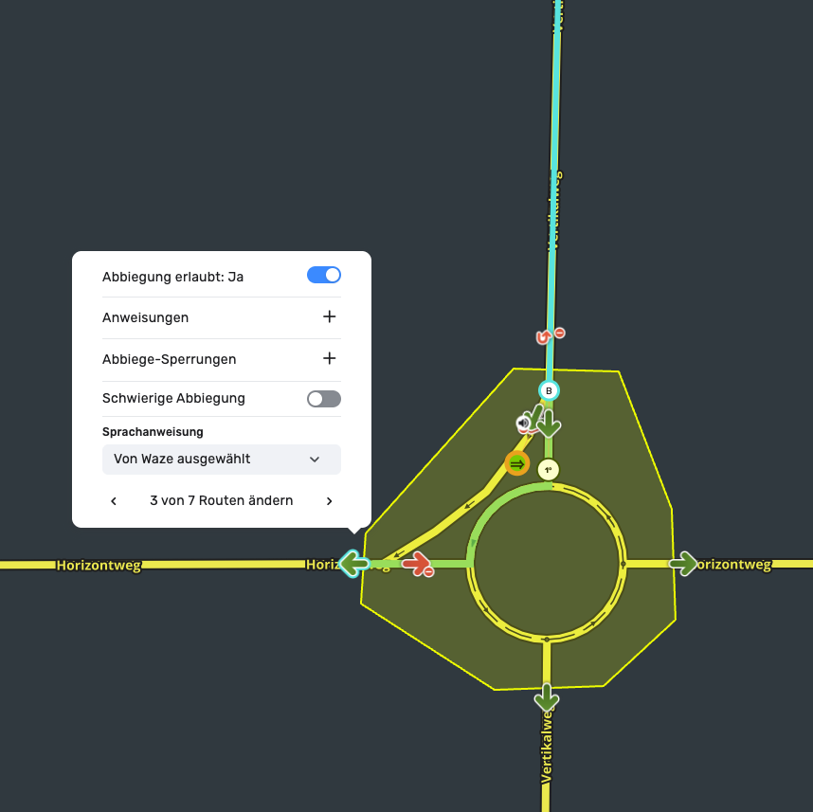This screenshot has height=812, width=813.
Task: Click the green straight-ahead arrow below node B
Action: [x=550, y=424]
